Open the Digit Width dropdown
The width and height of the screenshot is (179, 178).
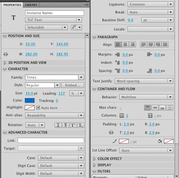[61, 174]
